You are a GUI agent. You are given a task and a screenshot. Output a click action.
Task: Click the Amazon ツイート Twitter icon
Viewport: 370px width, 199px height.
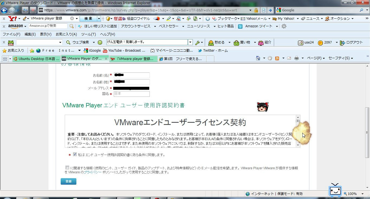pyautogui.click(x=240, y=26)
